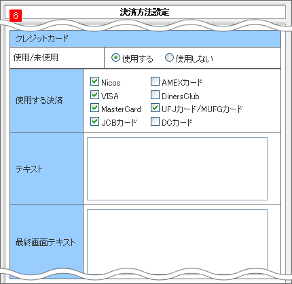This screenshot has width=292, height=284.
Task: Click the 決済方法設定 title bar
Action: [145, 12]
